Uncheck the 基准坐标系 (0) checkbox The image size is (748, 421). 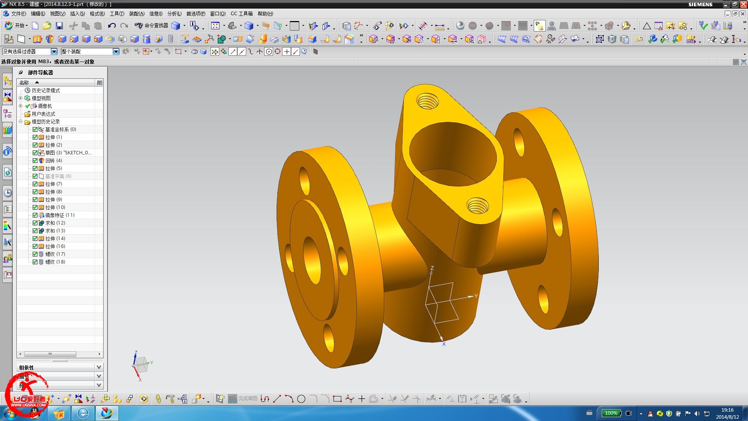coord(35,129)
